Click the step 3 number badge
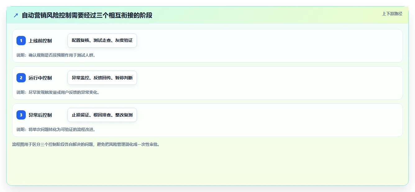 tap(21, 115)
